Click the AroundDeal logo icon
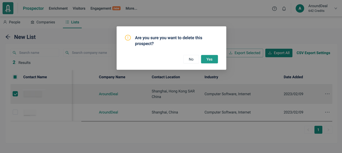The width and height of the screenshot is (342, 153). 8,8
